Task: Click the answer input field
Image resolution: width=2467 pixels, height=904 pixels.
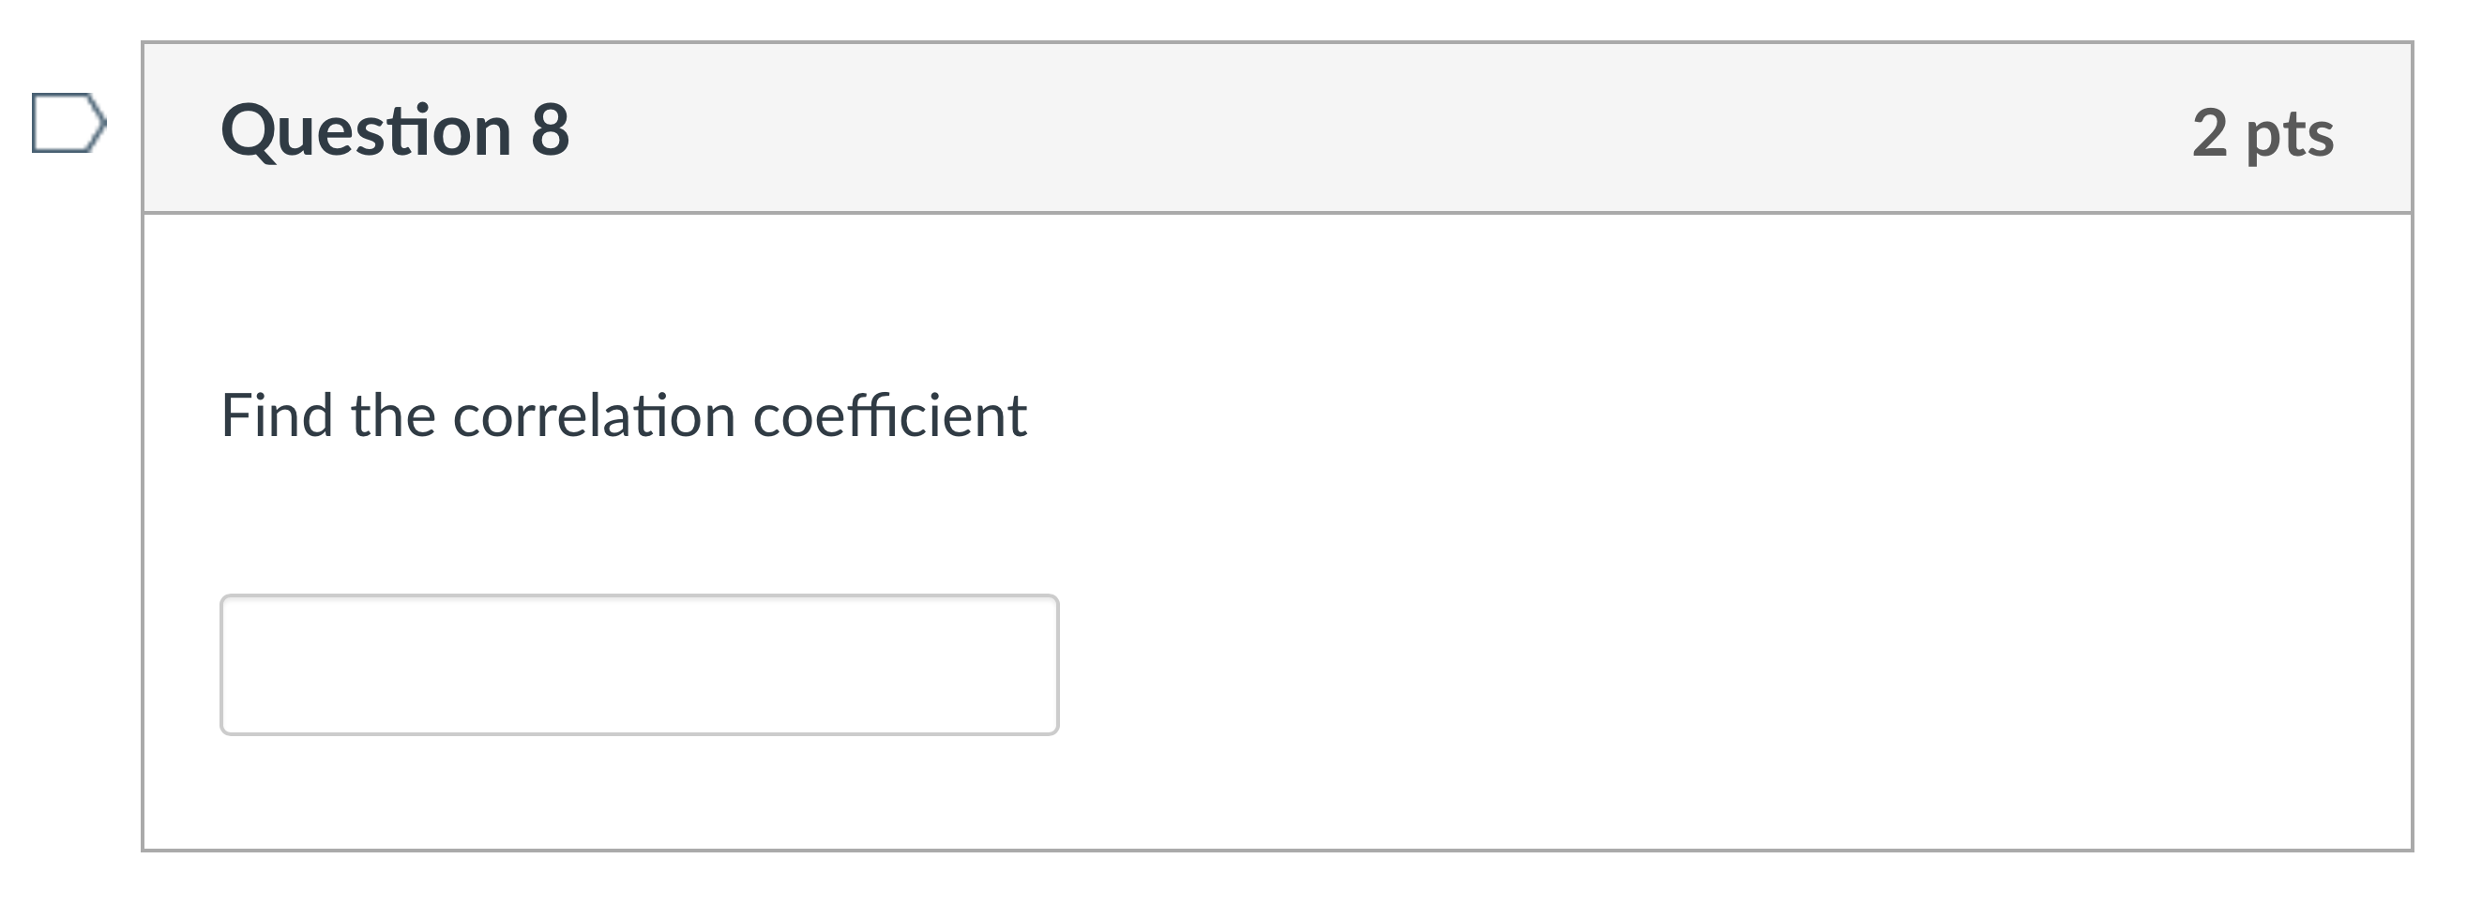Action: [639, 665]
